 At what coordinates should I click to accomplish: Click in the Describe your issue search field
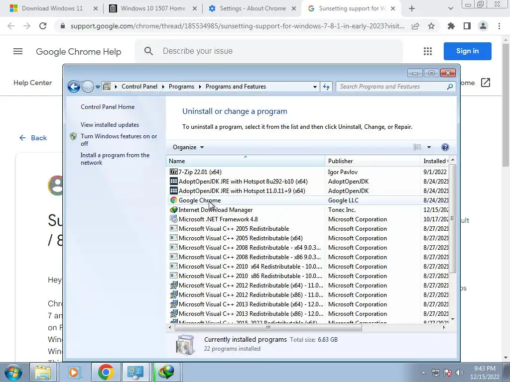click(268, 51)
